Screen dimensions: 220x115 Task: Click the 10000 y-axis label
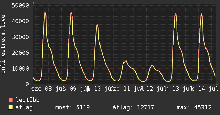pos(20,68)
